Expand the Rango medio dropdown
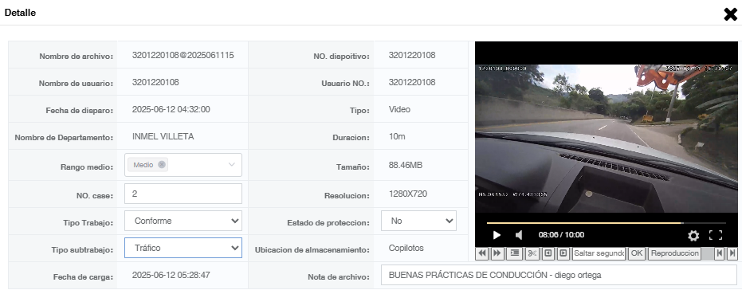The image size is (742, 290). tap(231, 165)
